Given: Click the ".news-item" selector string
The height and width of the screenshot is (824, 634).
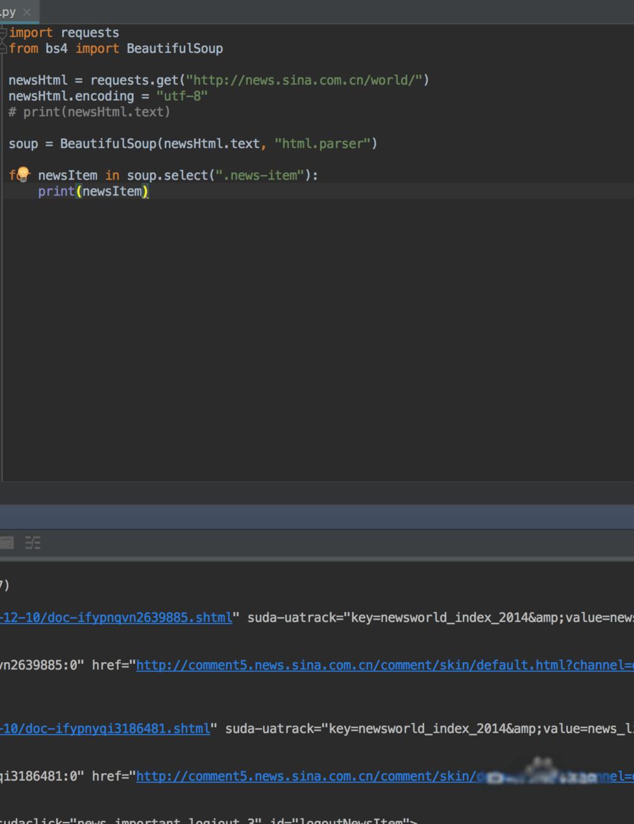Looking at the screenshot, I should [x=260, y=175].
